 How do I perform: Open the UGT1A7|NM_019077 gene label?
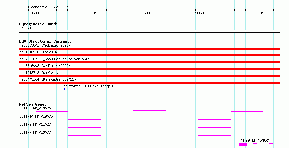click(35, 132)
